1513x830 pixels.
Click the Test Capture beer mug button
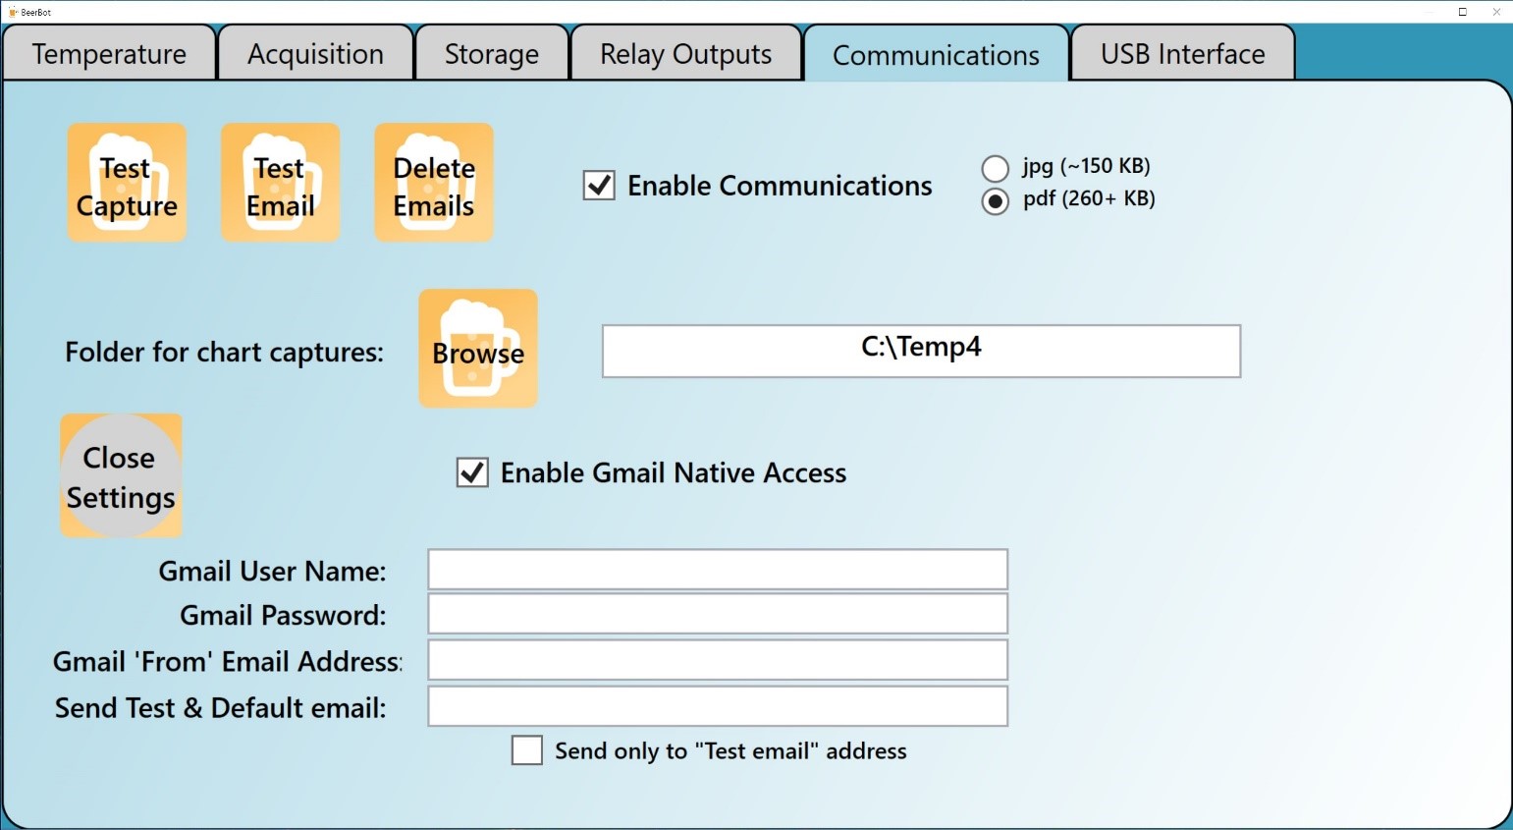tap(127, 183)
